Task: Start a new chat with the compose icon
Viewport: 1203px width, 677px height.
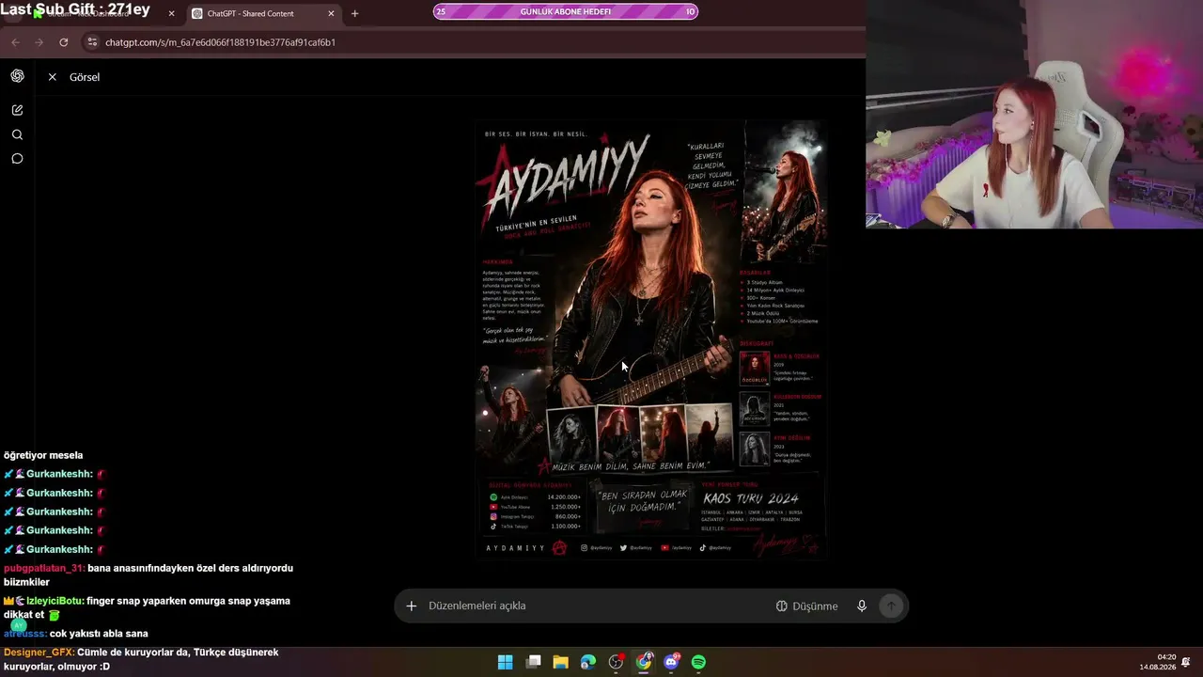Action: (x=17, y=110)
